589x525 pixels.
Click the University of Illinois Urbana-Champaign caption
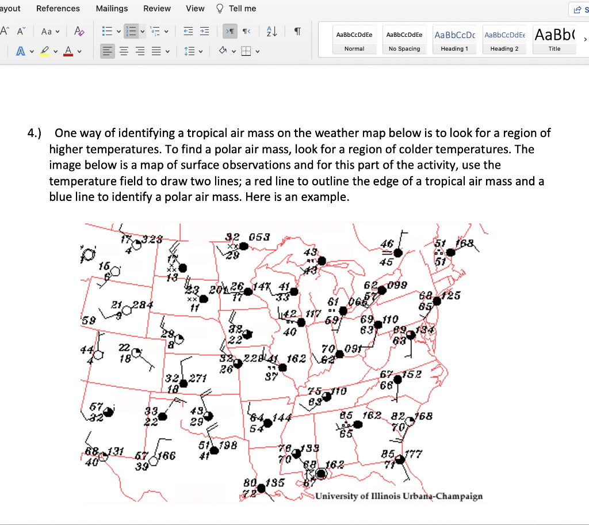399,496
